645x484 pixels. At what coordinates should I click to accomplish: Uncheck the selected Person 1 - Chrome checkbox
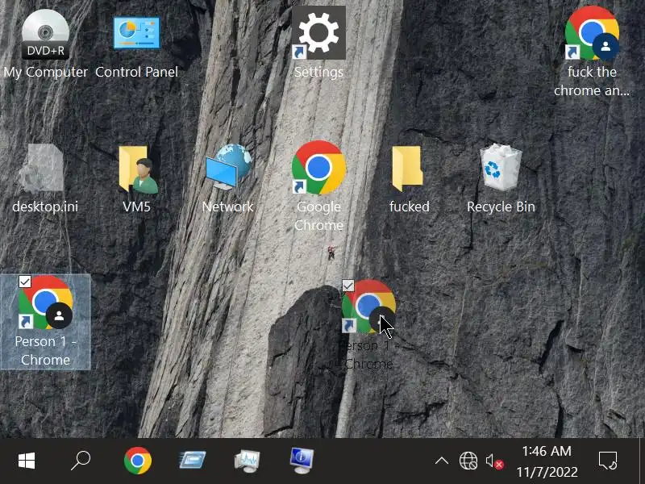click(25, 282)
